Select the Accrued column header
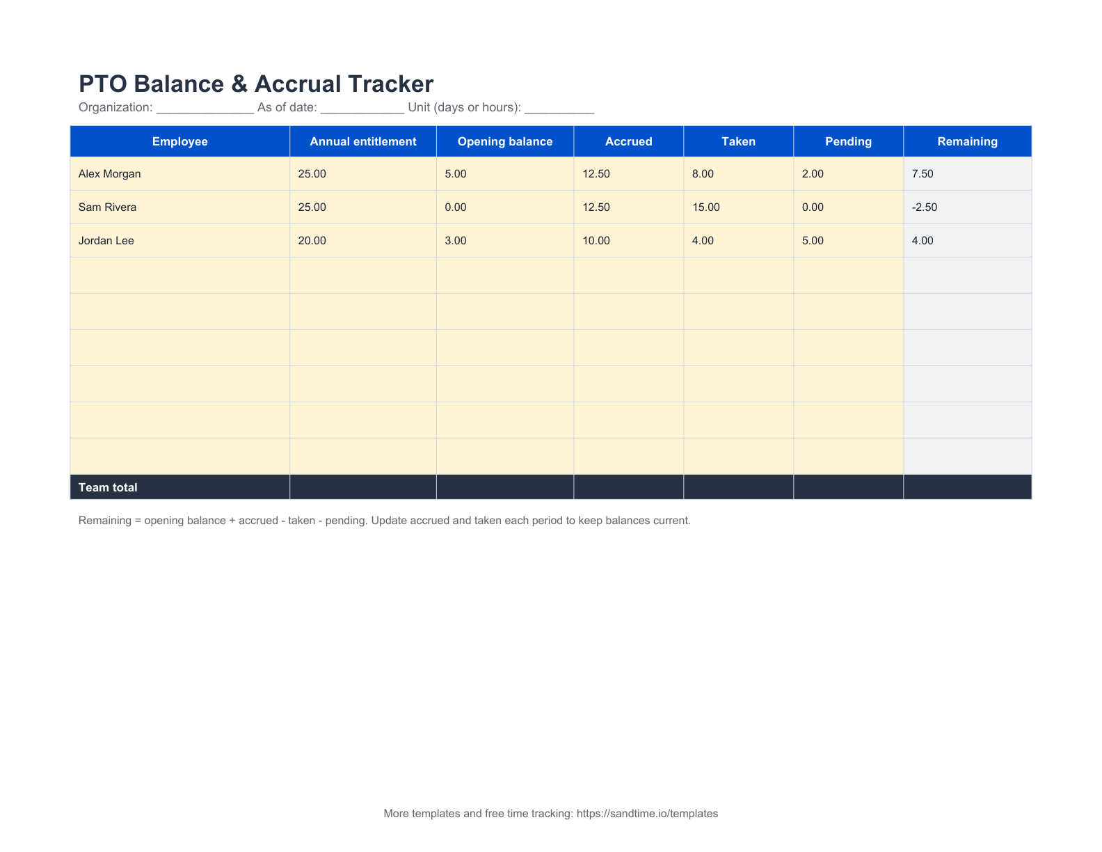 point(628,141)
